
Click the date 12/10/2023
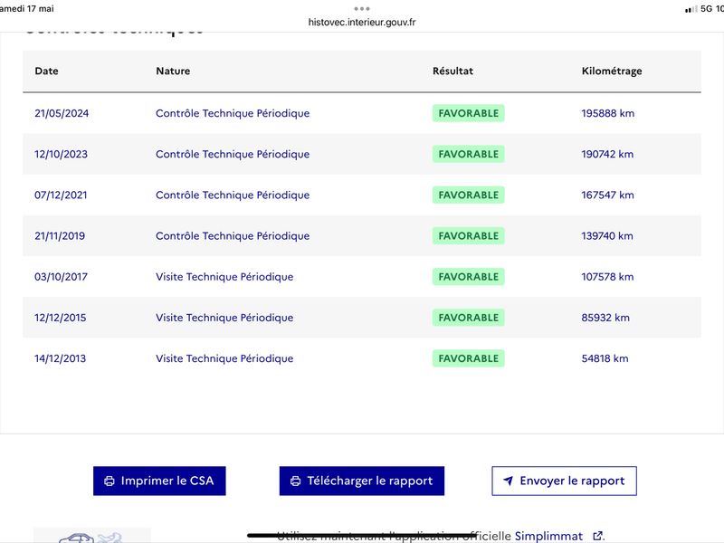pyautogui.click(x=61, y=154)
